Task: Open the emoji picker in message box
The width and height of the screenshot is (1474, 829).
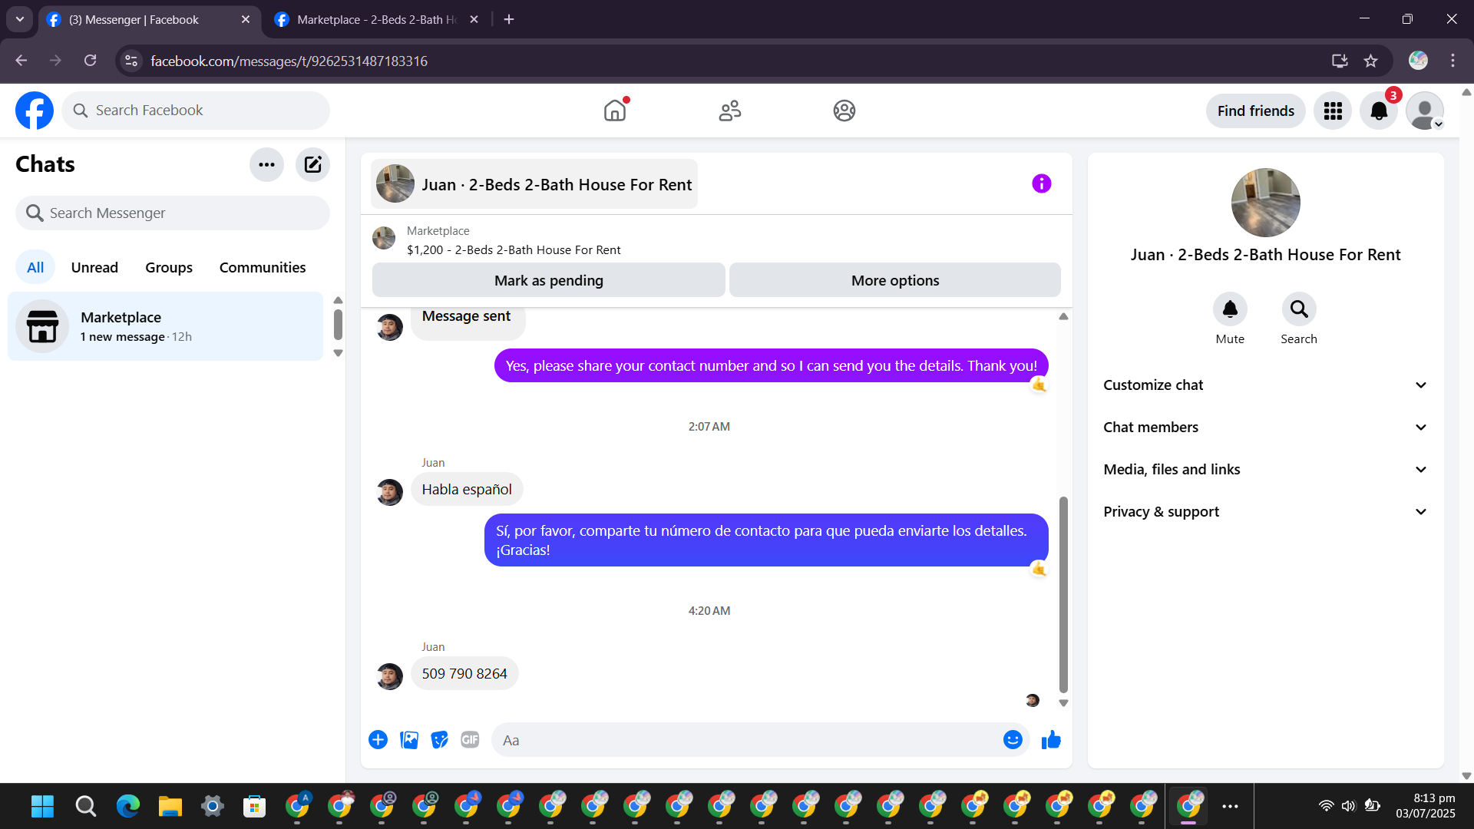Action: pyautogui.click(x=1013, y=740)
